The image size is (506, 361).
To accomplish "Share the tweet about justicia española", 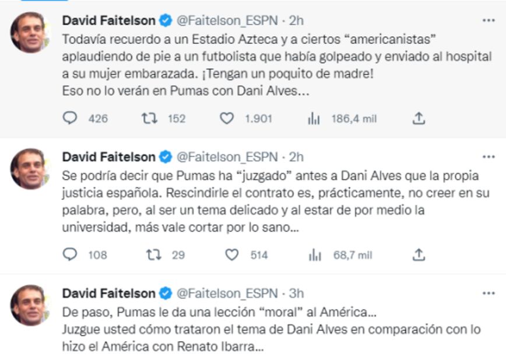I will [x=418, y=254].
